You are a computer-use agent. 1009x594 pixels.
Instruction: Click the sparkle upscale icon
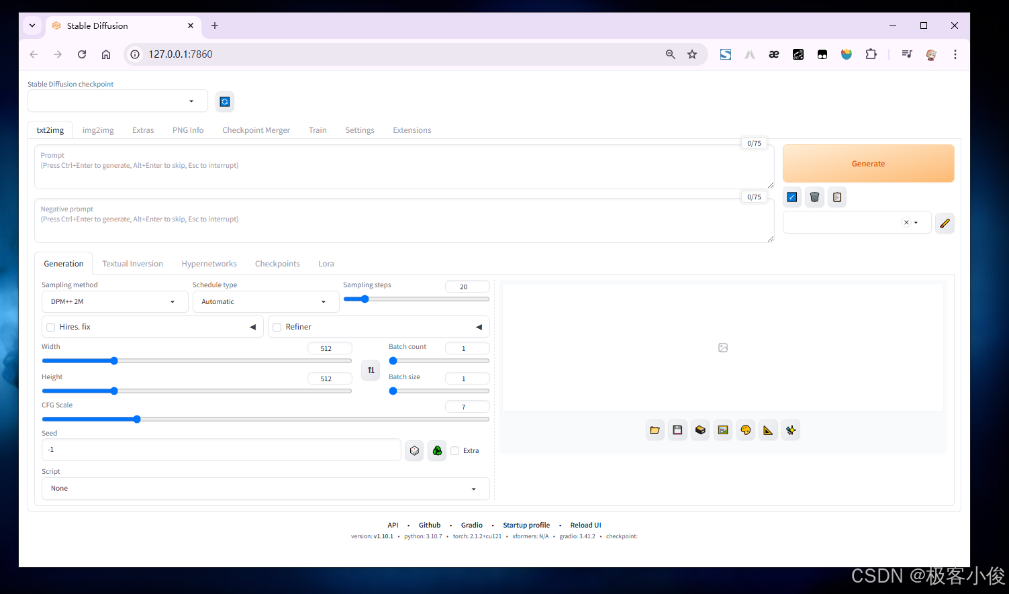[791, 430]
